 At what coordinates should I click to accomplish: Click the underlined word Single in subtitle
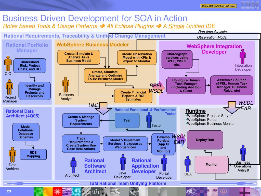click(x=176, y=26)
